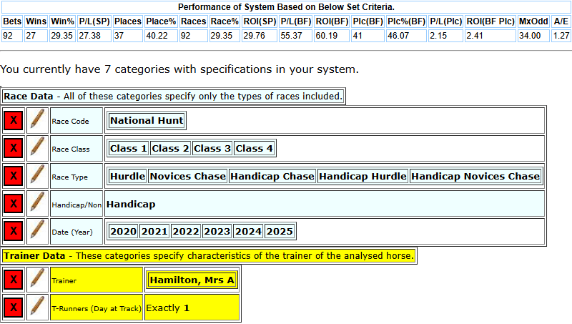572x324 pixels.
Task: Select the Handicap Novices Chase race type
Action: pyautogui.click(x=475, y=176)
